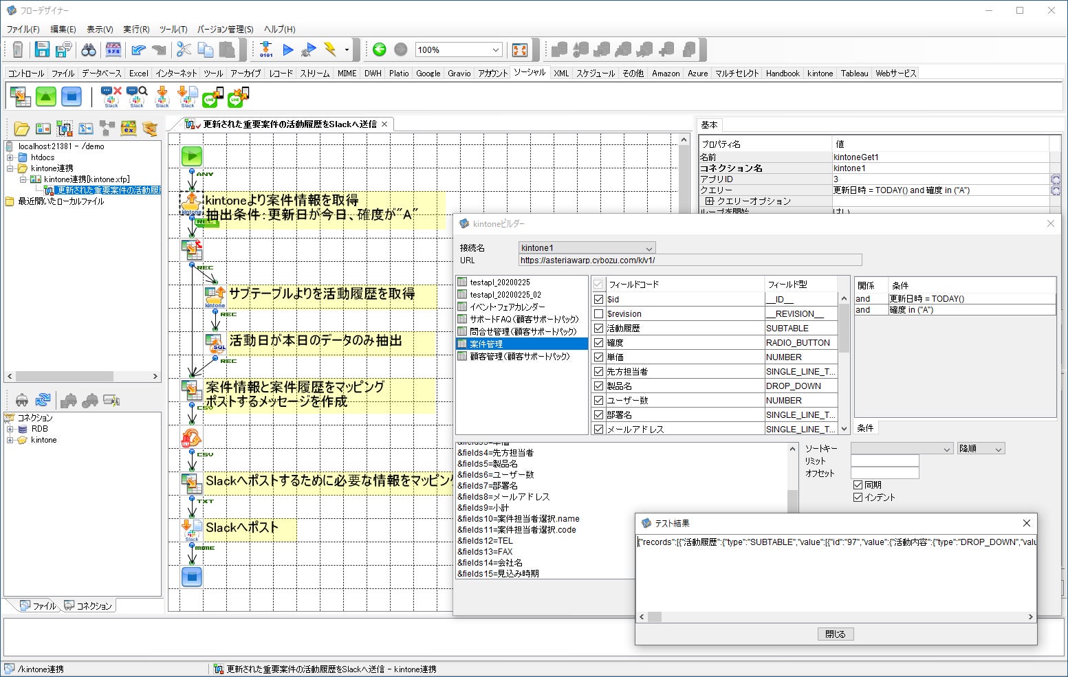Toggle the インデント checkbox
Image resolution: width=1068 pixels, height=677 pixels.
pos(858,497)
